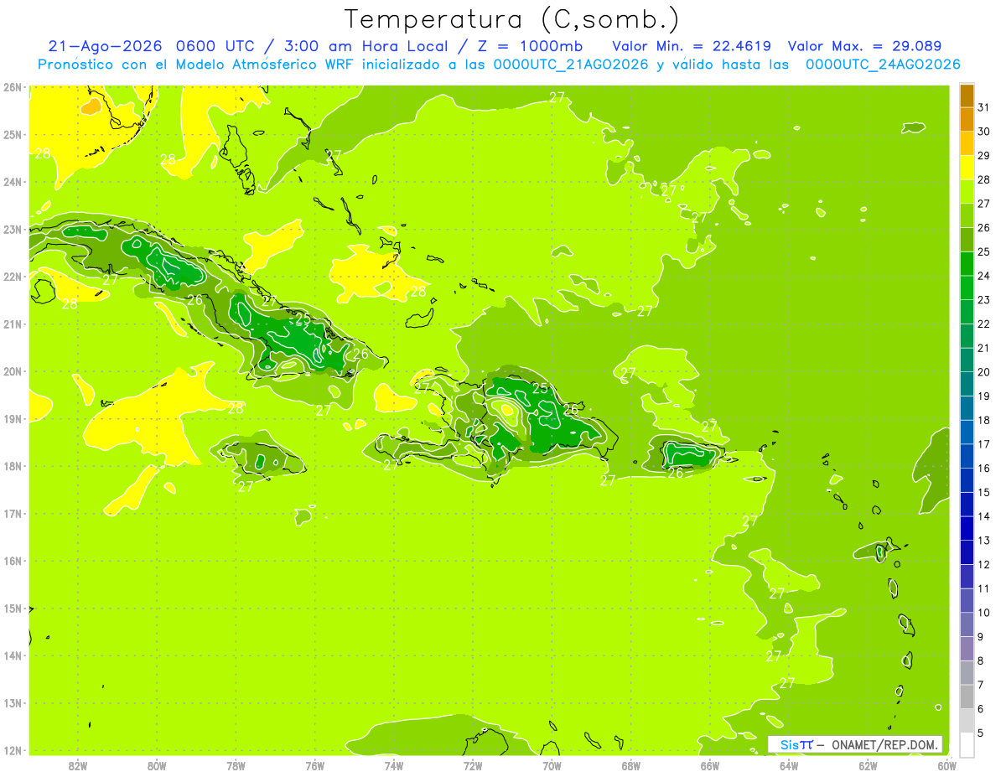Click the "19N" latitude axis label
The height and width of the screenshot is (777, 1006).
click(x=13, y=418)
